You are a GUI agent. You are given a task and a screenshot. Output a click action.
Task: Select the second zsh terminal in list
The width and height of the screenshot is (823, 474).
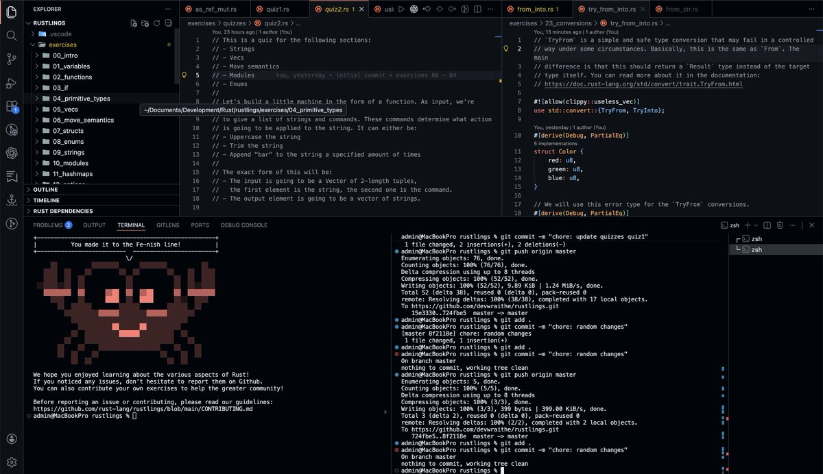(x=776, y=250)
